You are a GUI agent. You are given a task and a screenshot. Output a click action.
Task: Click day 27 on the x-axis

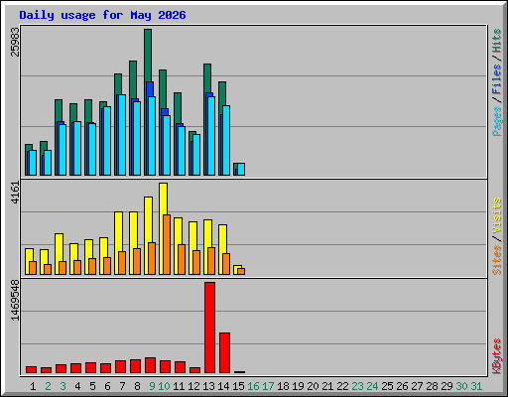(x=417, y=386)
